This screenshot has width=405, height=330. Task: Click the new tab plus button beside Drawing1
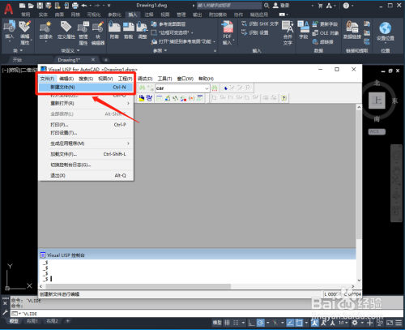[106, 60]
